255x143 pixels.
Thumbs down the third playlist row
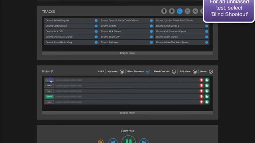(202, 91)
